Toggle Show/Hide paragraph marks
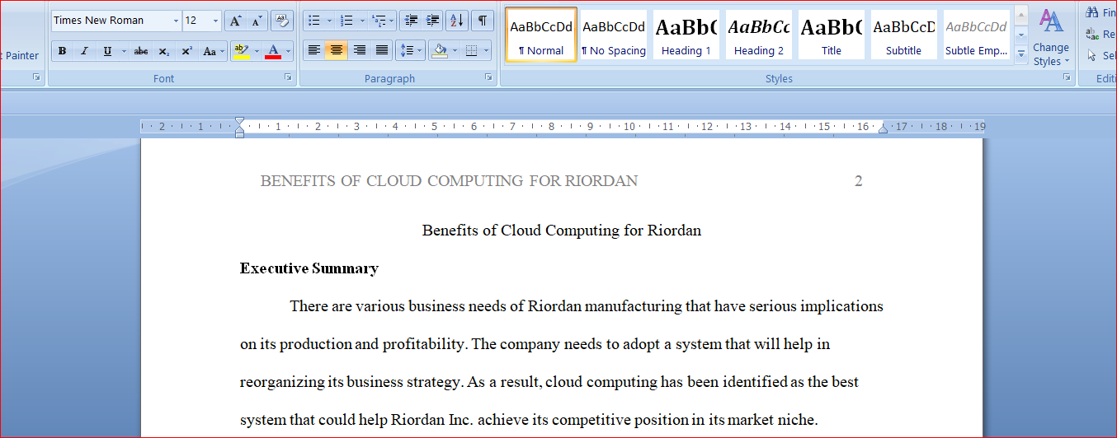The image size is (1117, 438). click(482, 21)
